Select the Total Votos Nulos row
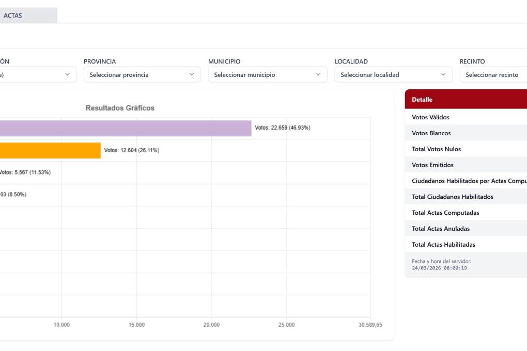 (x=465, y=149)
